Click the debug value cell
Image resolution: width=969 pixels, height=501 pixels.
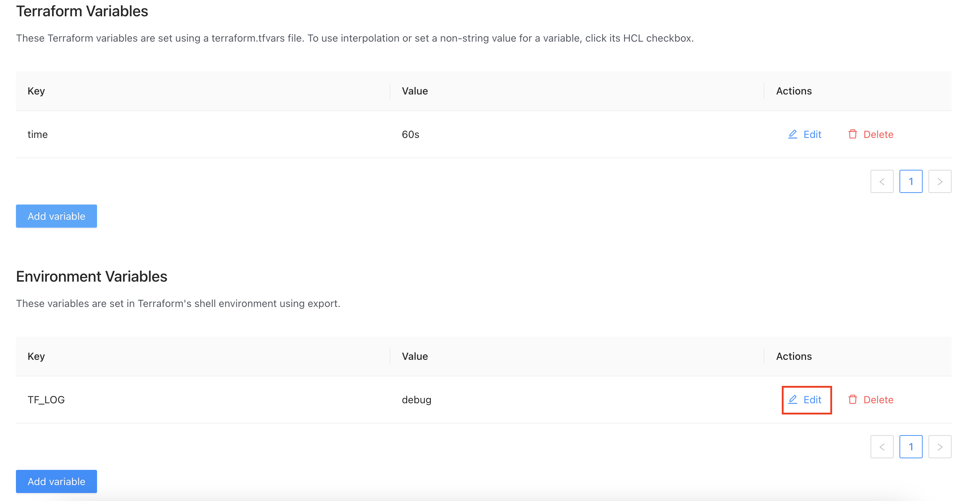pyautogui.click(x=416, y=399)
